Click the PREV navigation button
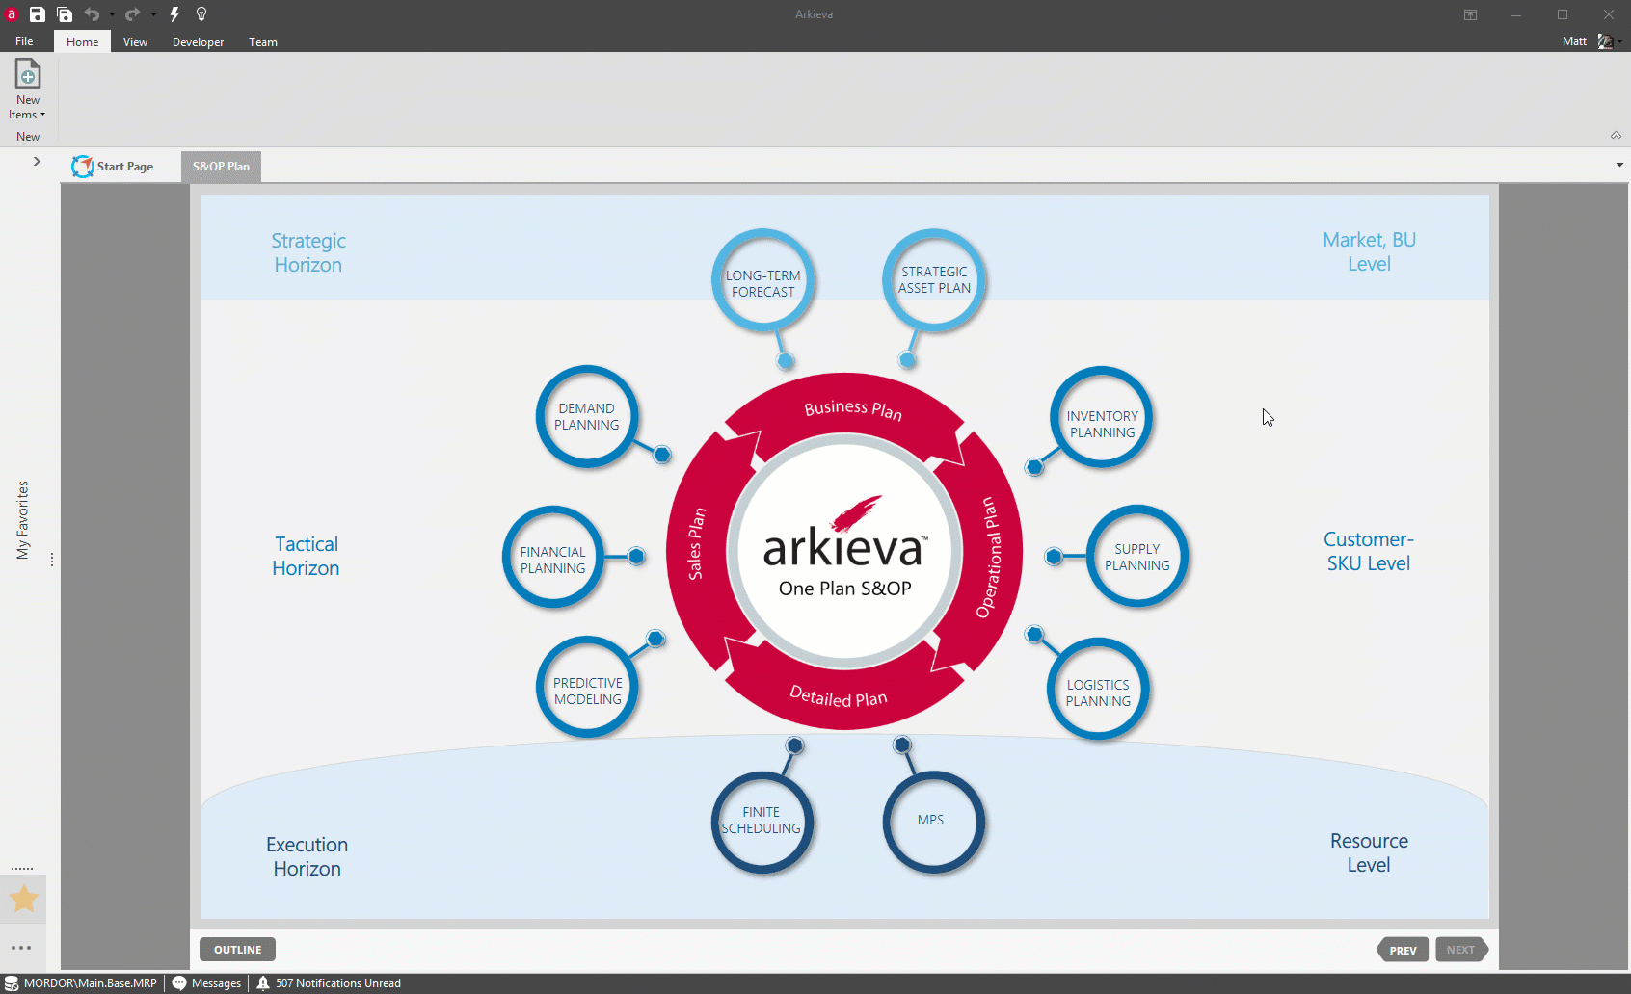1631x994 pixels. 1404,950
